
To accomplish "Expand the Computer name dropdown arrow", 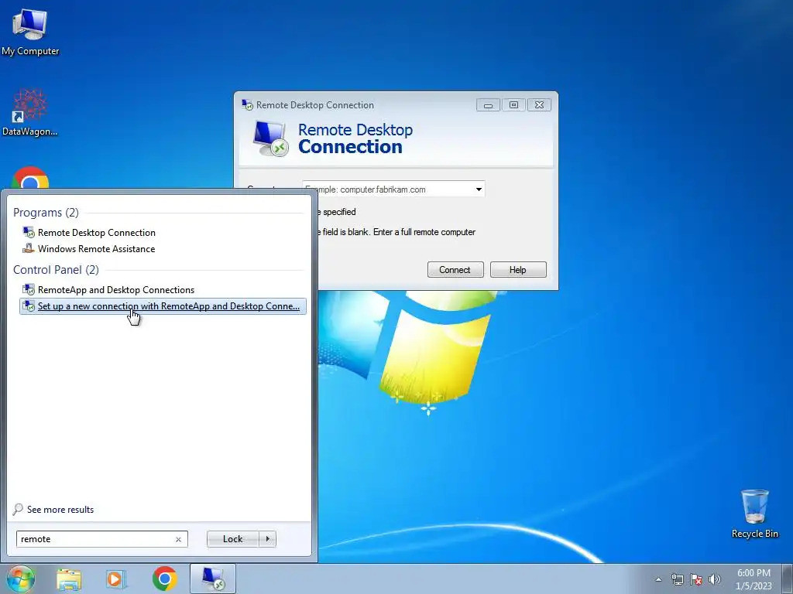I will tap(479, 189).
